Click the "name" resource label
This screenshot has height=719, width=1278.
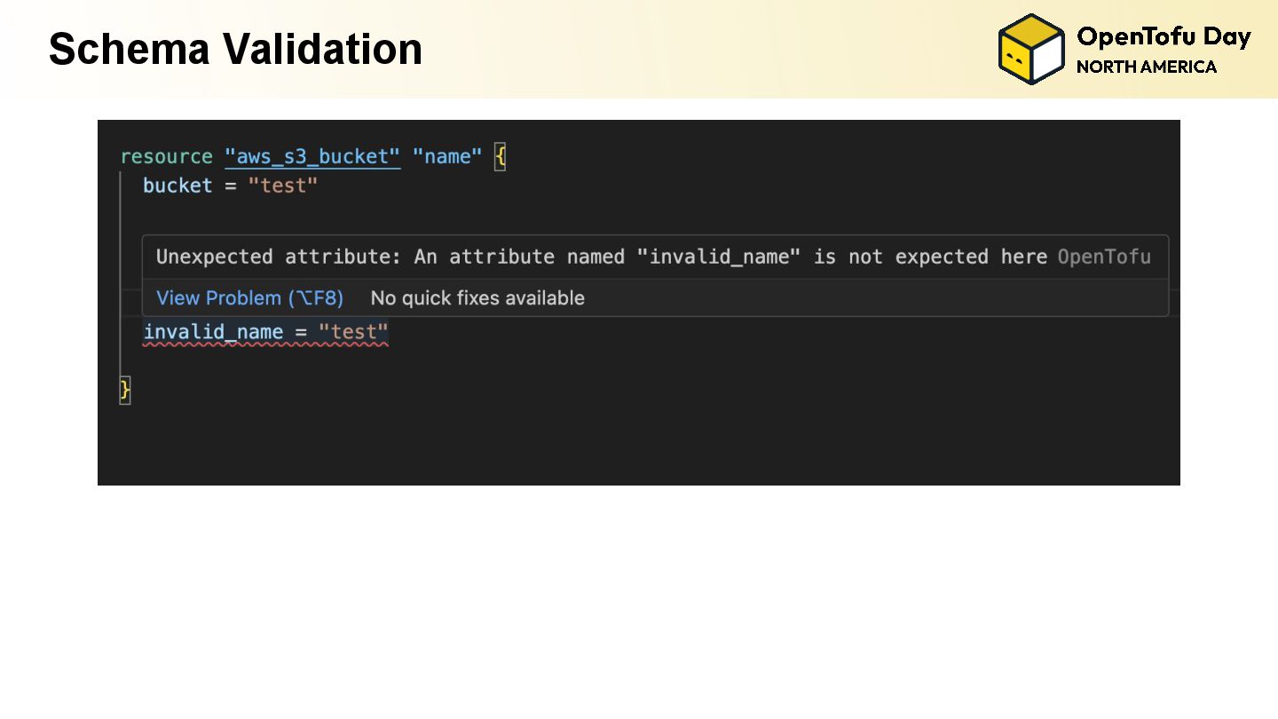(447, 157)
